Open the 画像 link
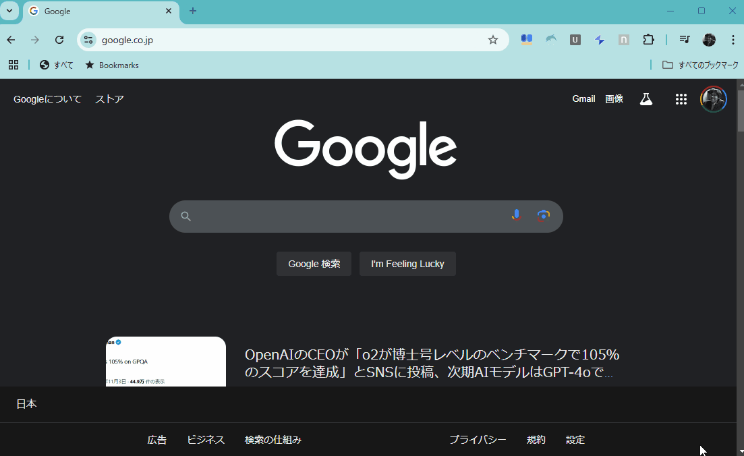The image size is (744, 456). (614, 98)
